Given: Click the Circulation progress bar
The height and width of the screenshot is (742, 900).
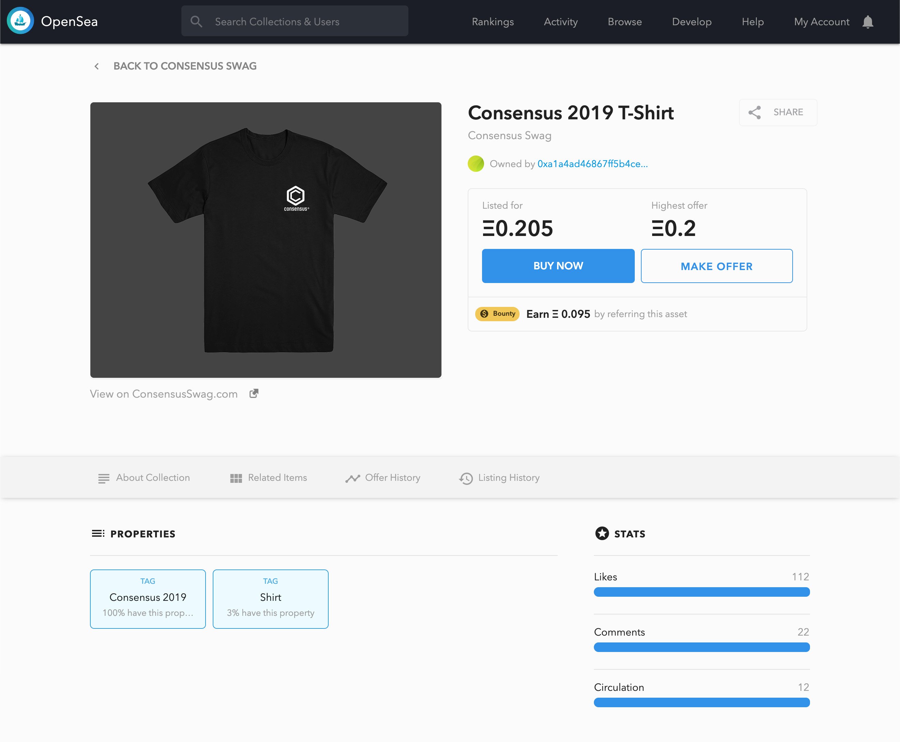Looking at the screenshot, I should [702, 702].
